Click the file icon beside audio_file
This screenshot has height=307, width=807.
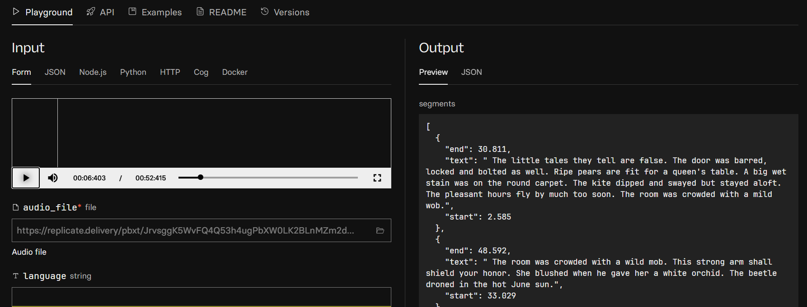[x=16, y=207]
